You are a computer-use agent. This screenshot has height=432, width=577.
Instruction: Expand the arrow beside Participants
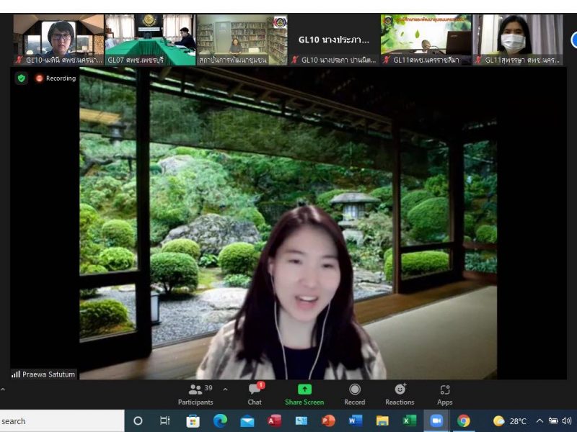point(225,390)
